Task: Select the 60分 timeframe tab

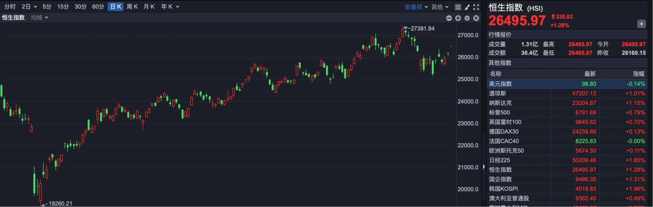Action: (98, 7)
